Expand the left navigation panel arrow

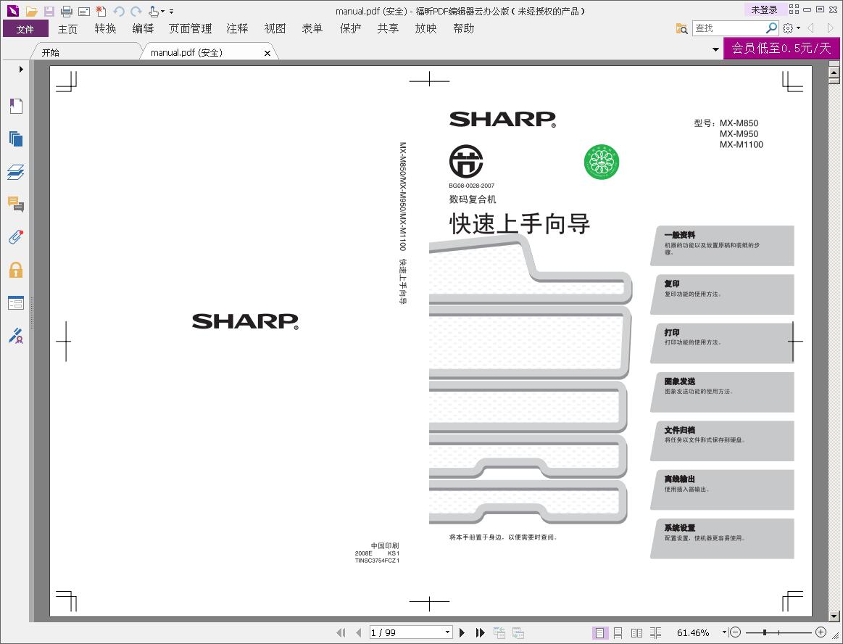[21, 69]
